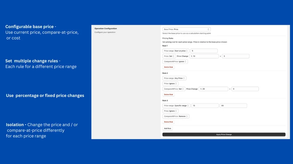Open Rule 3 'CompareAtPrice: Remove' dropdown
This screenshot has height=164, width=293.
[176, 116]
